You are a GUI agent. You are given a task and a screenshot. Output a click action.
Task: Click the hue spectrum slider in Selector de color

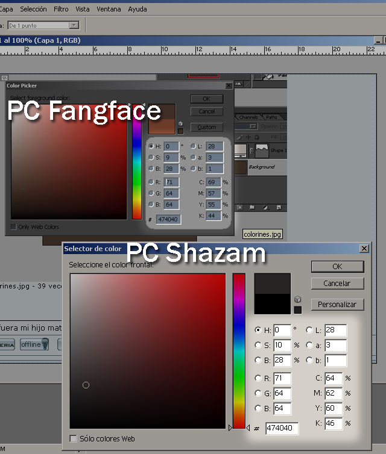[239, 350]
